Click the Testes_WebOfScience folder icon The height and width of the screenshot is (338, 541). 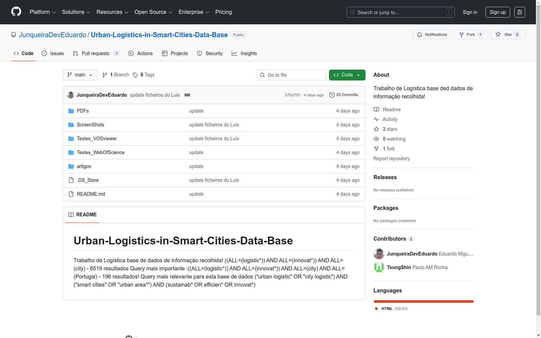pyautogui.click(x=71, y=152)
